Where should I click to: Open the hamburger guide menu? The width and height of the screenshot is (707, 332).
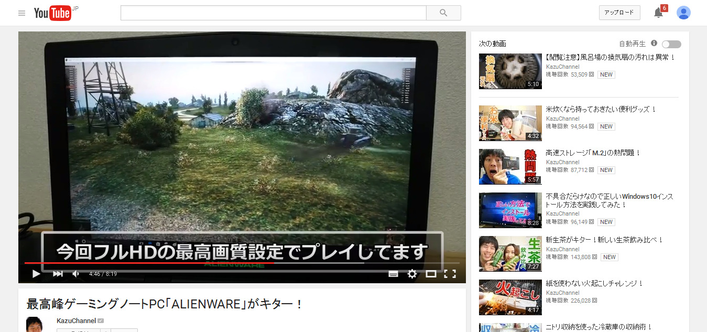pyautogui.click(x=21, y=13)
